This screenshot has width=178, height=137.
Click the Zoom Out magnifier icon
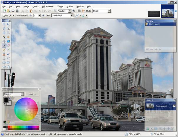click(x=55, y=11)
